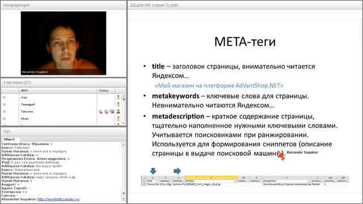Screen dimensions: 363x204
Task: Click chat message 'Светлова Ольга Юрьевна: +'
Action: tap(27, 144)
